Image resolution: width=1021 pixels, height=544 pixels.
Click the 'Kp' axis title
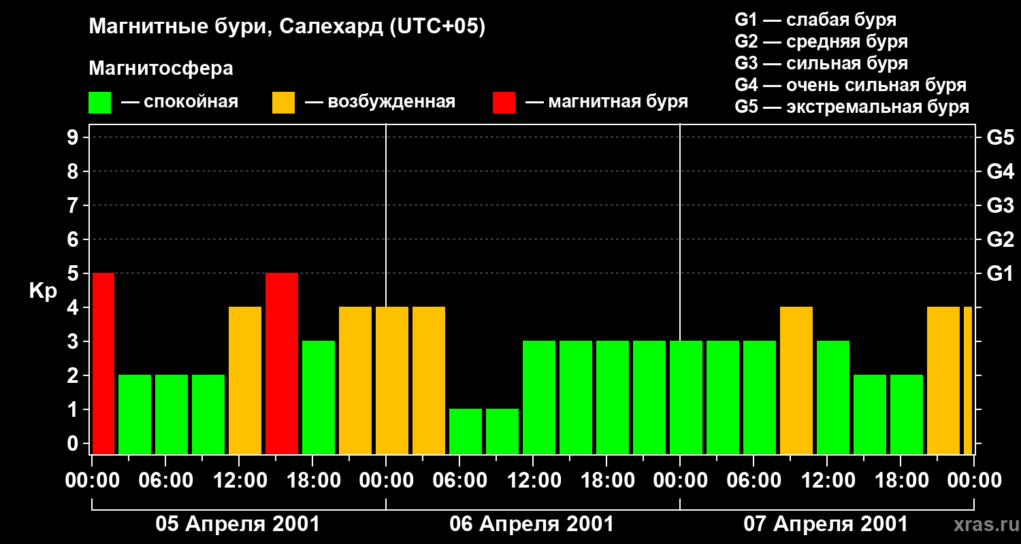tap(43, 290)
